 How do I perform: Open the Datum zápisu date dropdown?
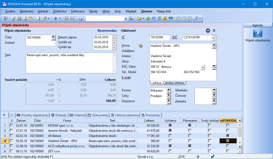pos(115,38)
